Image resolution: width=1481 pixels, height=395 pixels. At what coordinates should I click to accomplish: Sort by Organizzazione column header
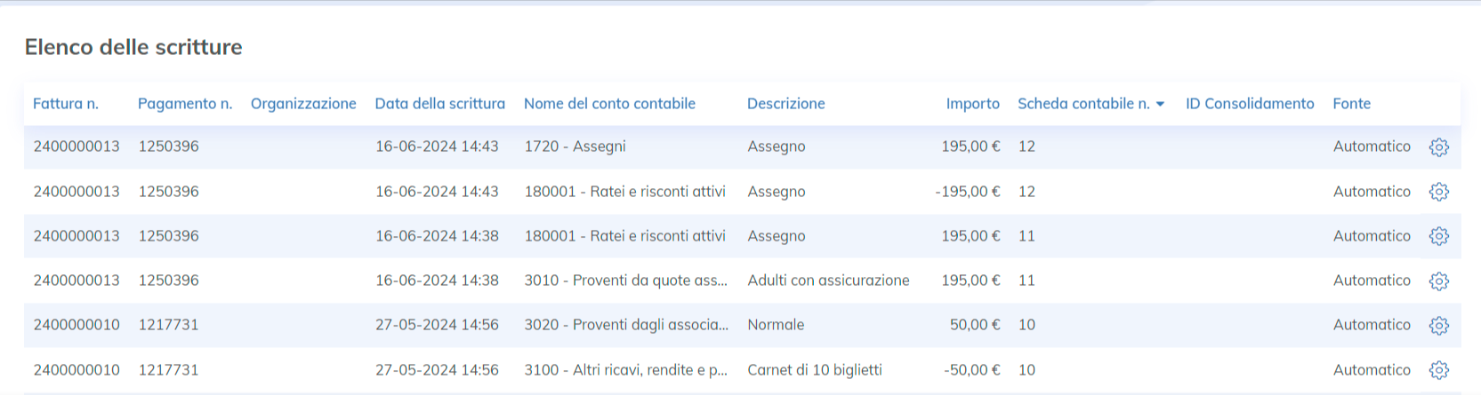pos(303,104)
